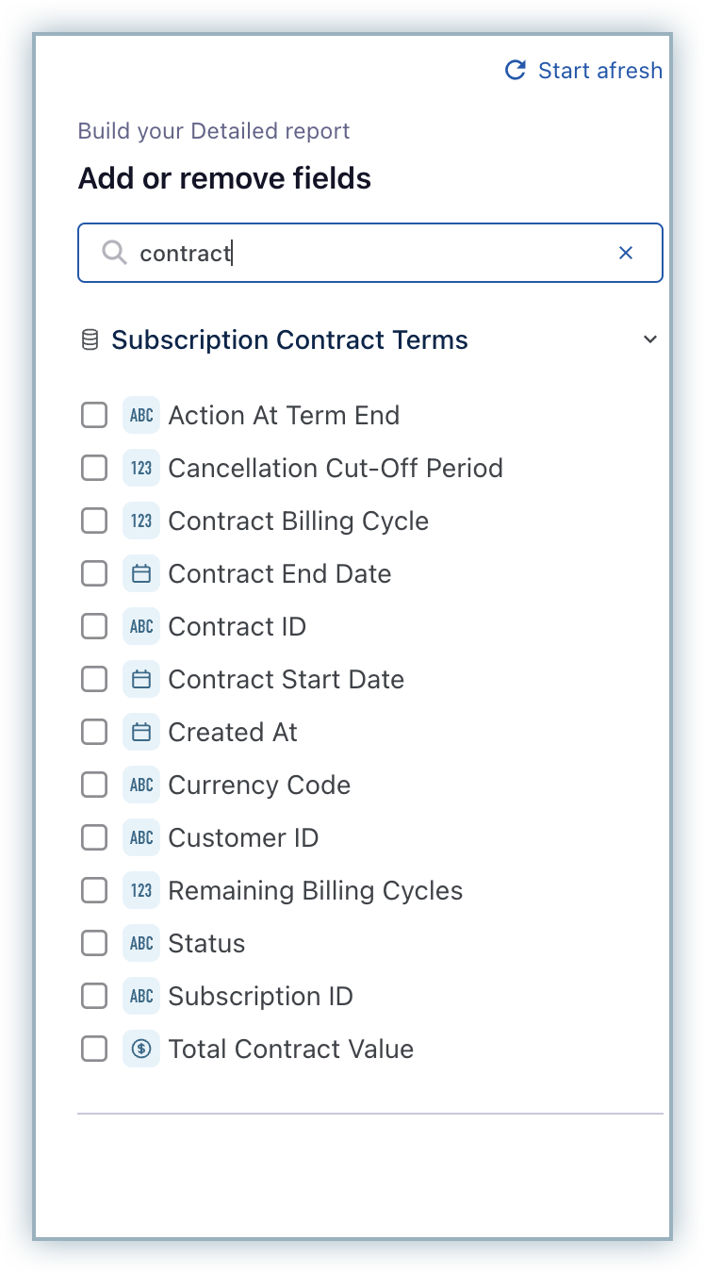
Task: Select the Subscription ID checkbox
Action: click(94, 996)
